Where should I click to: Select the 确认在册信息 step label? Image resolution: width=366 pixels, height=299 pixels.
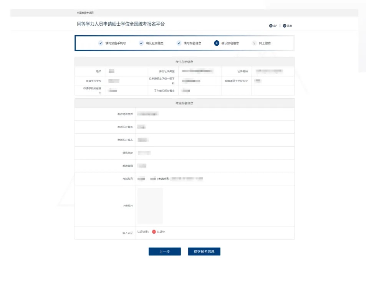154,43
